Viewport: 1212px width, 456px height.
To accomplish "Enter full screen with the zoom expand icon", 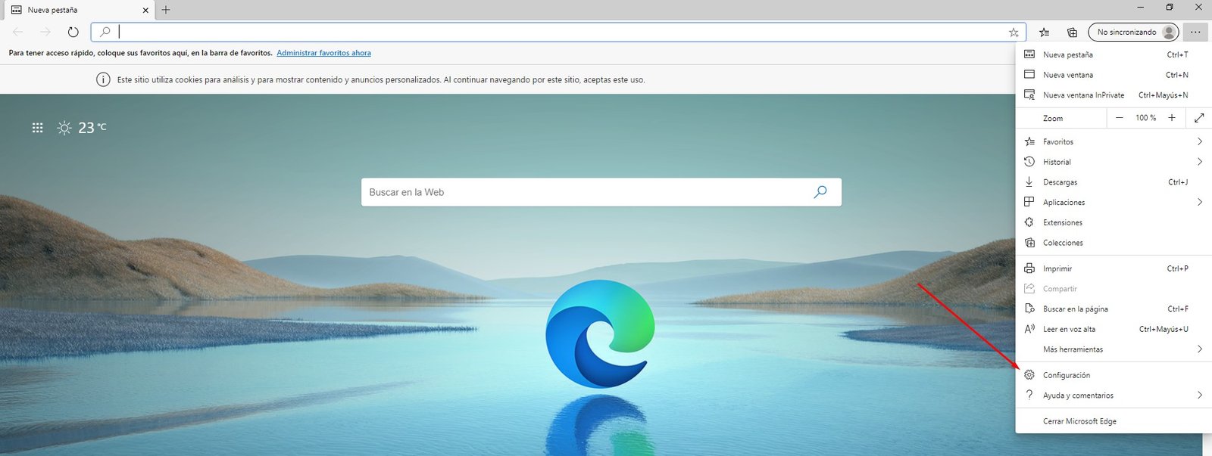I will tap(1199, 118).
